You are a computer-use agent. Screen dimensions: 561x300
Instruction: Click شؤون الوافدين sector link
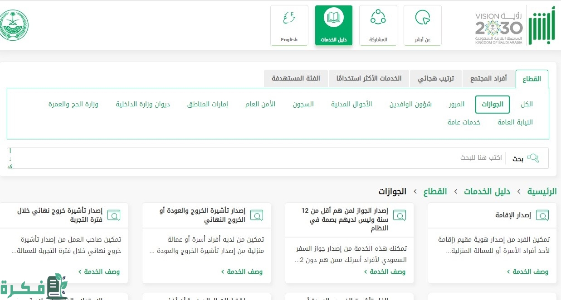pos(410,105)
